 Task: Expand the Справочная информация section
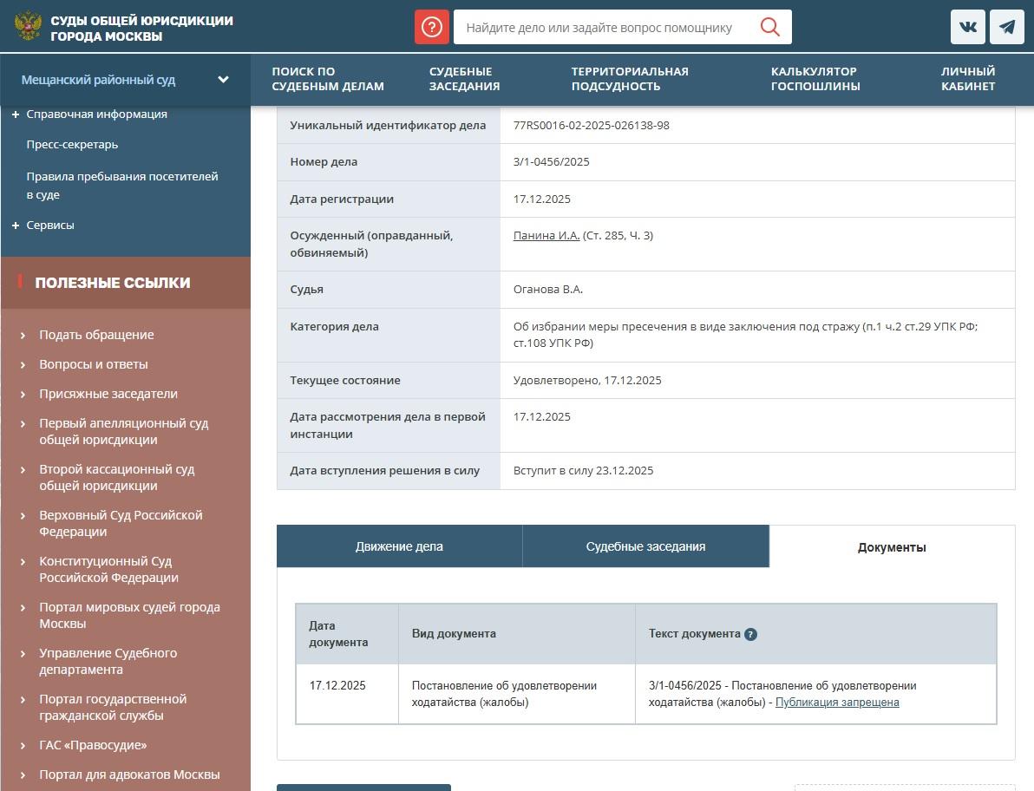[16, 114]
